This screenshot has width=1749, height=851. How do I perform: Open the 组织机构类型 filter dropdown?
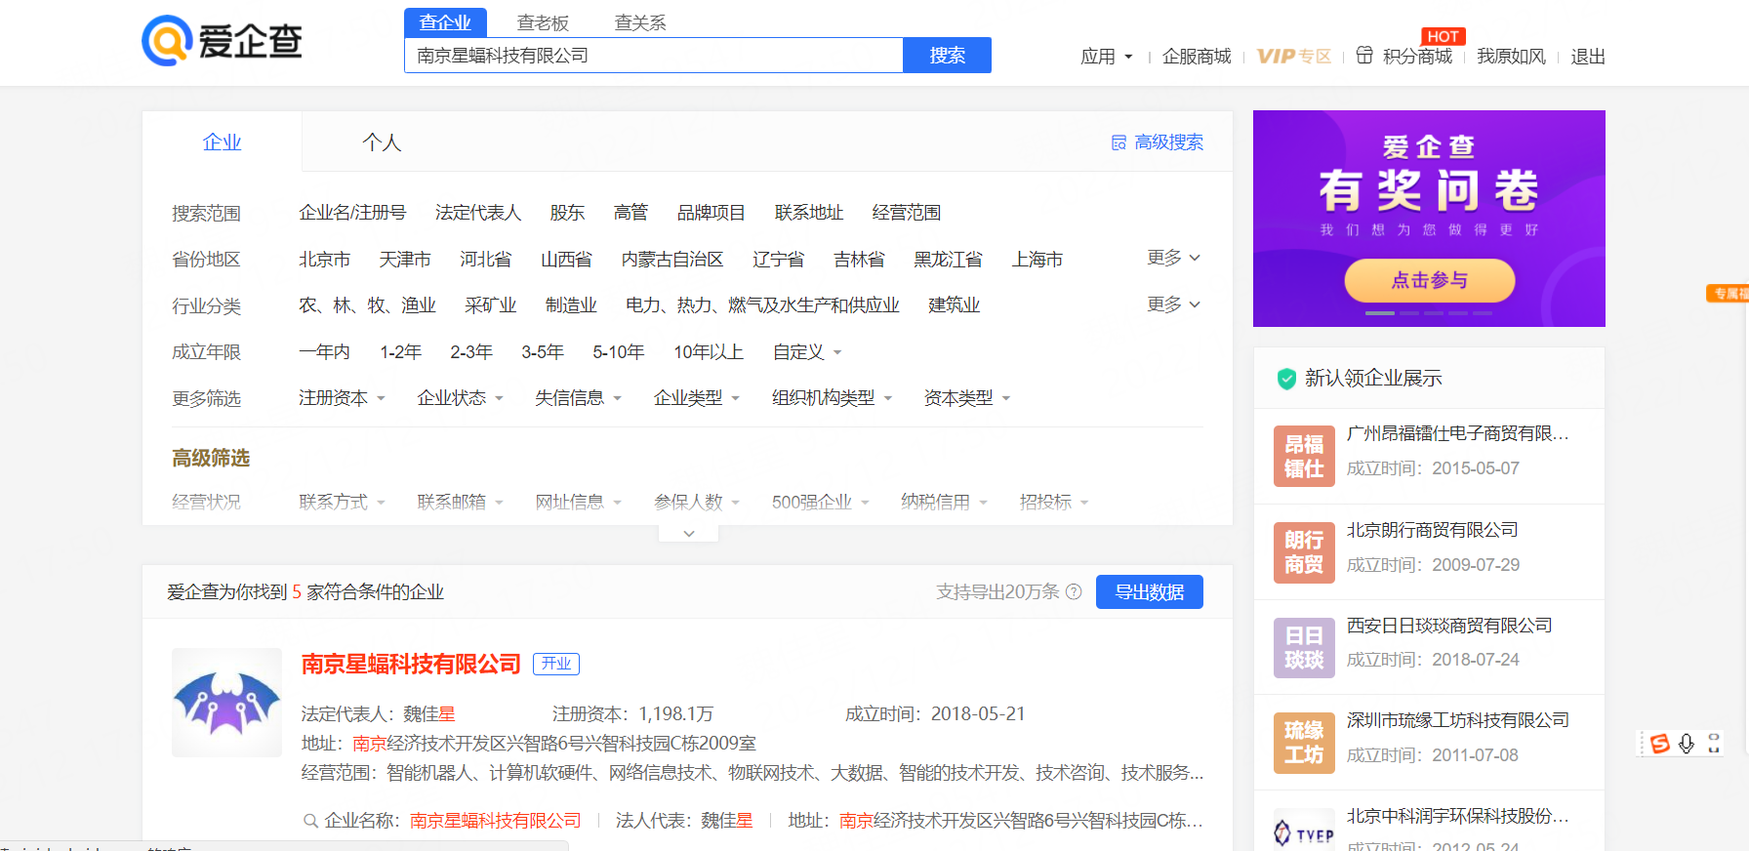833,398
